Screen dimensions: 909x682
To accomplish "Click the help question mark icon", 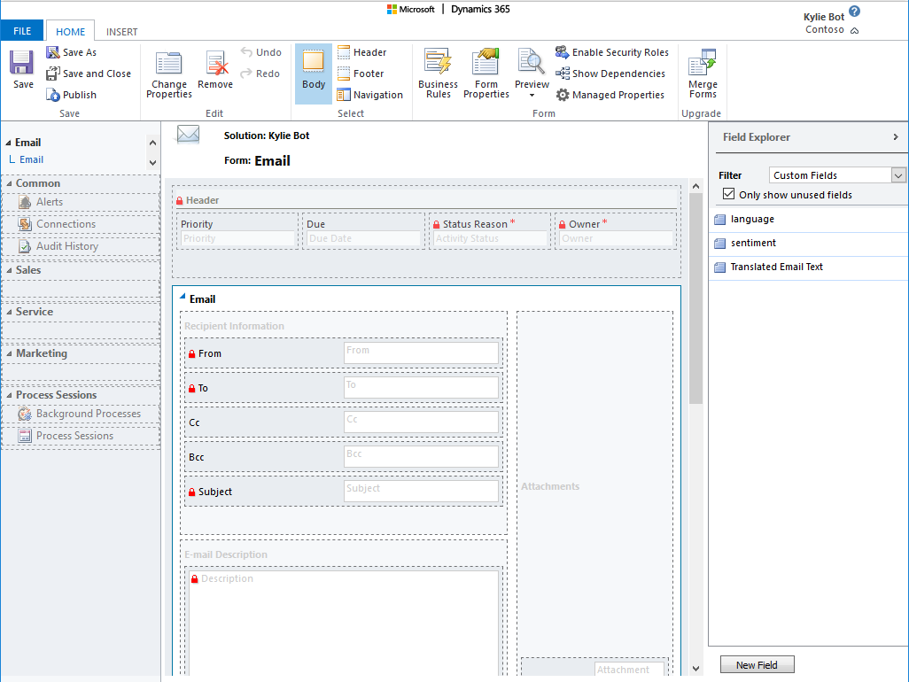I will pos(854,11).
